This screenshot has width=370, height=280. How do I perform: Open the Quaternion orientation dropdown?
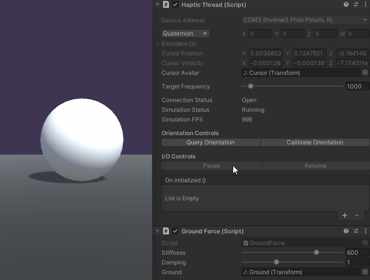[x=185, y=34]
